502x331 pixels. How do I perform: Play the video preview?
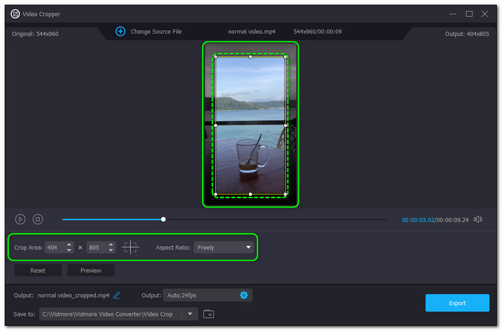point(21,219)
